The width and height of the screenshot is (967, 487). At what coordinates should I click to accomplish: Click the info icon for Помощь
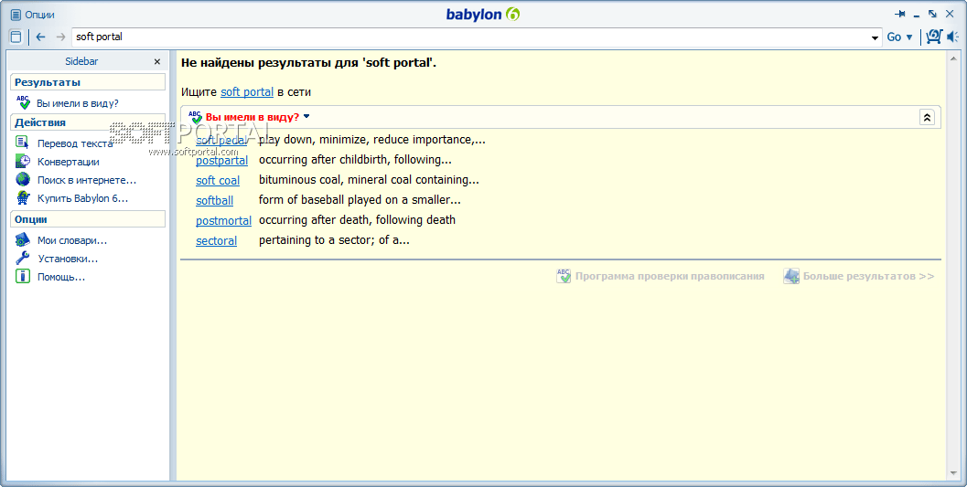(23, 277)
